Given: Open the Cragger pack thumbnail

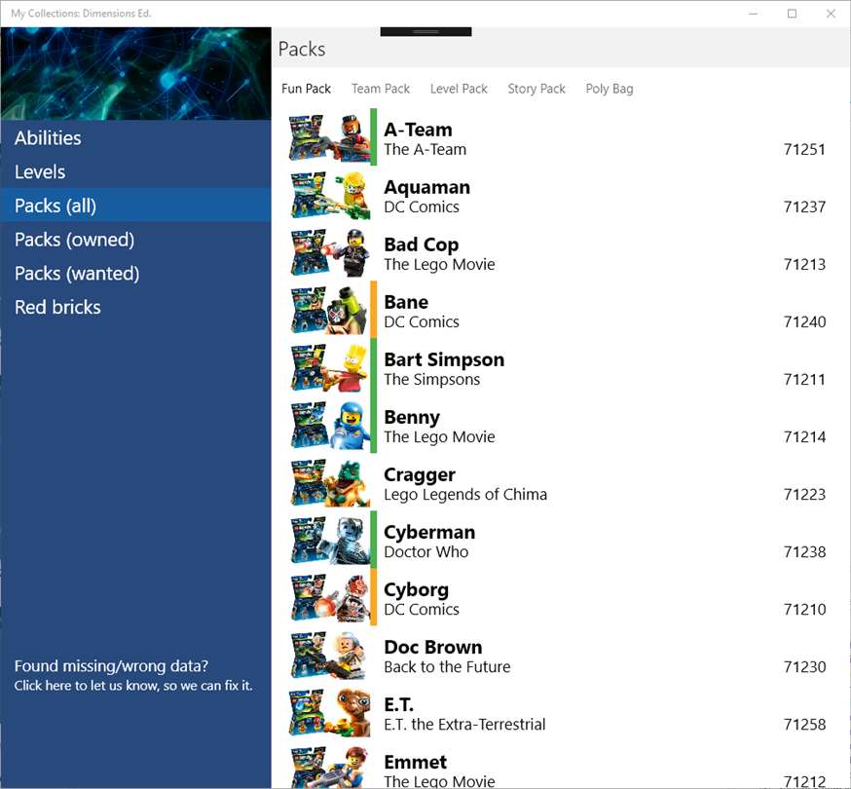Looking at the screenshot, I should point(329,483).
